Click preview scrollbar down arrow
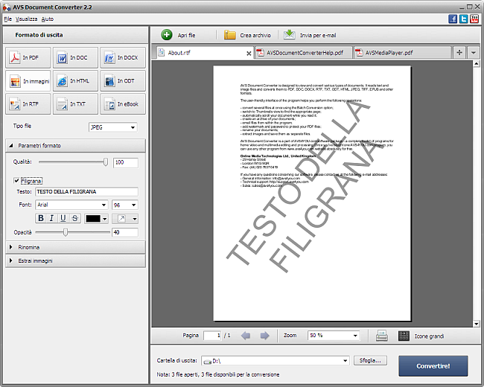This screenshot has height=387, width=484. click(x=477, y=324)
